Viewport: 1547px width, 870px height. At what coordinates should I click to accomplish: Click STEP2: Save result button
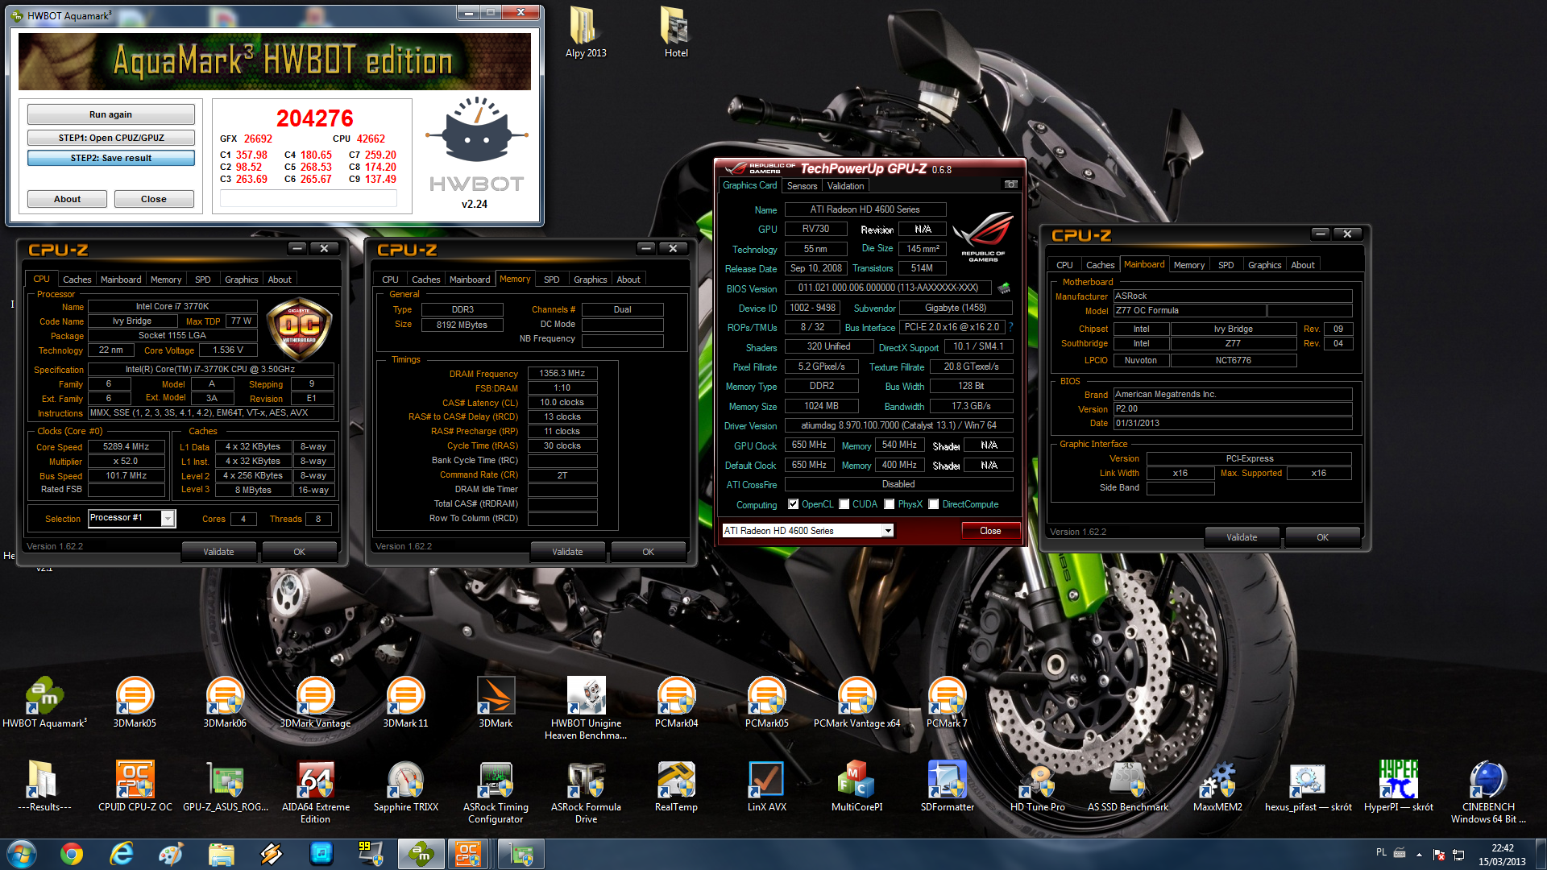(x=110, y=158)
